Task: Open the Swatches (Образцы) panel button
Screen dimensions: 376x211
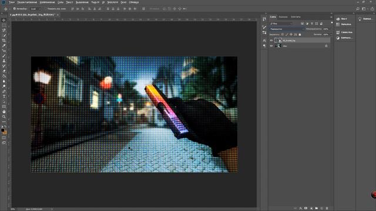Action: point(344,25)
